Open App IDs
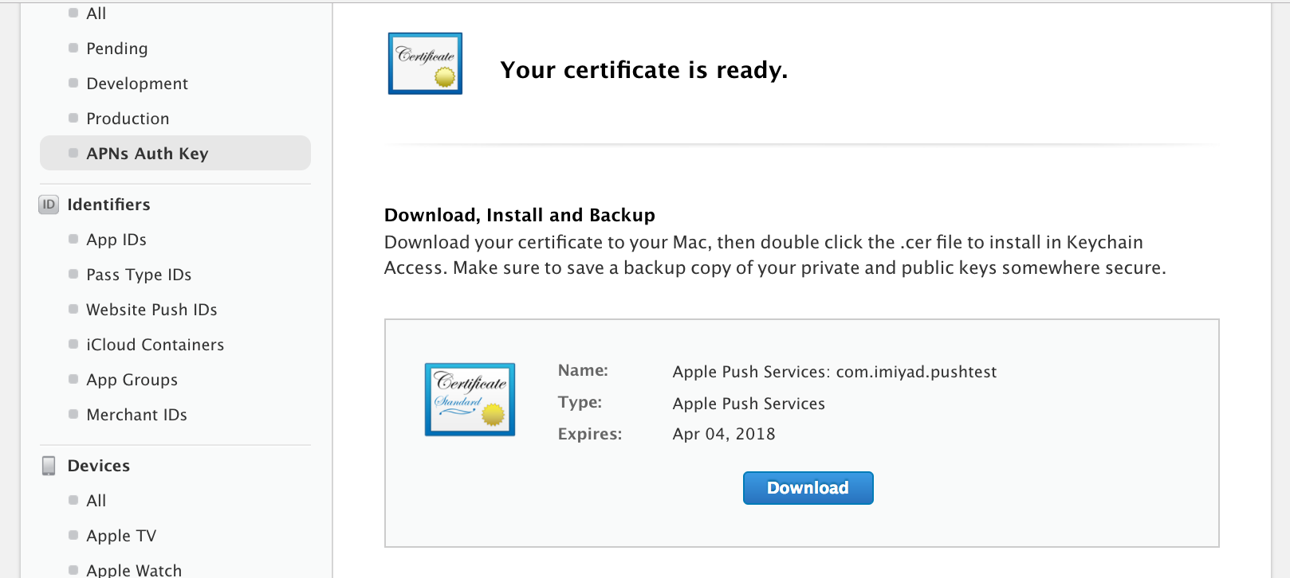 116,240
